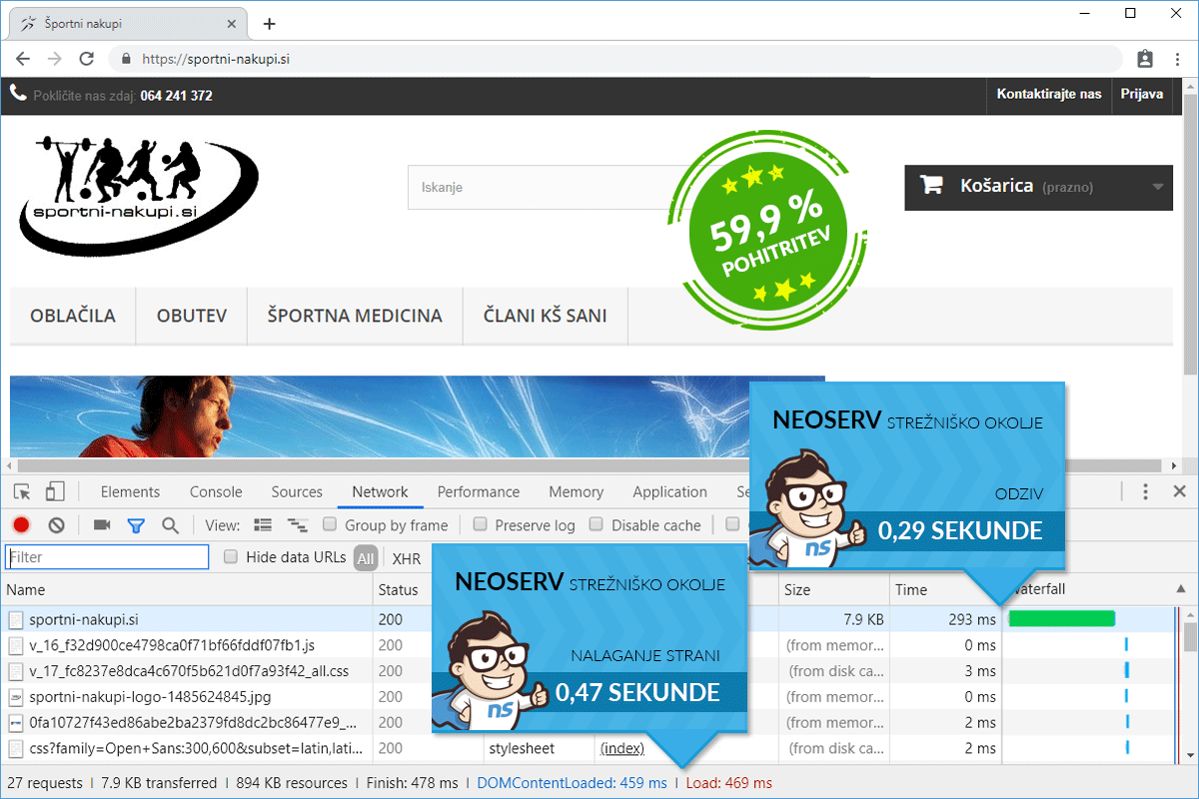Clear the network log with the clear icon

tap(57, 525)
